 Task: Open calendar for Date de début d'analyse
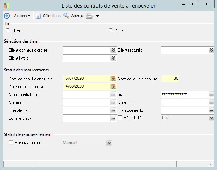tap(113, 79)
